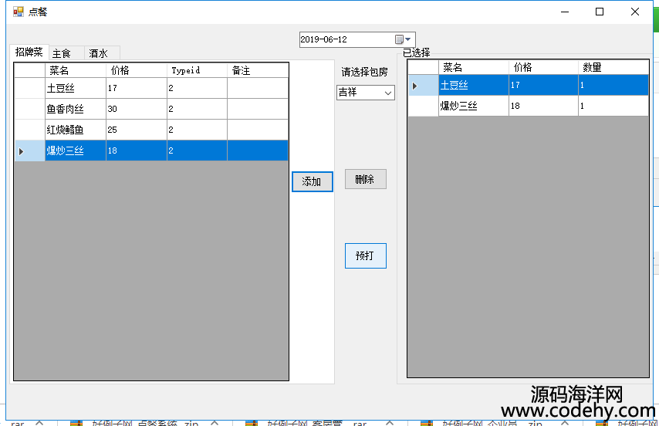Viewport: 659px width, 426px height.
Task: Expand the 吉祥 private room combo box
Action: click(x=388, y=93)
